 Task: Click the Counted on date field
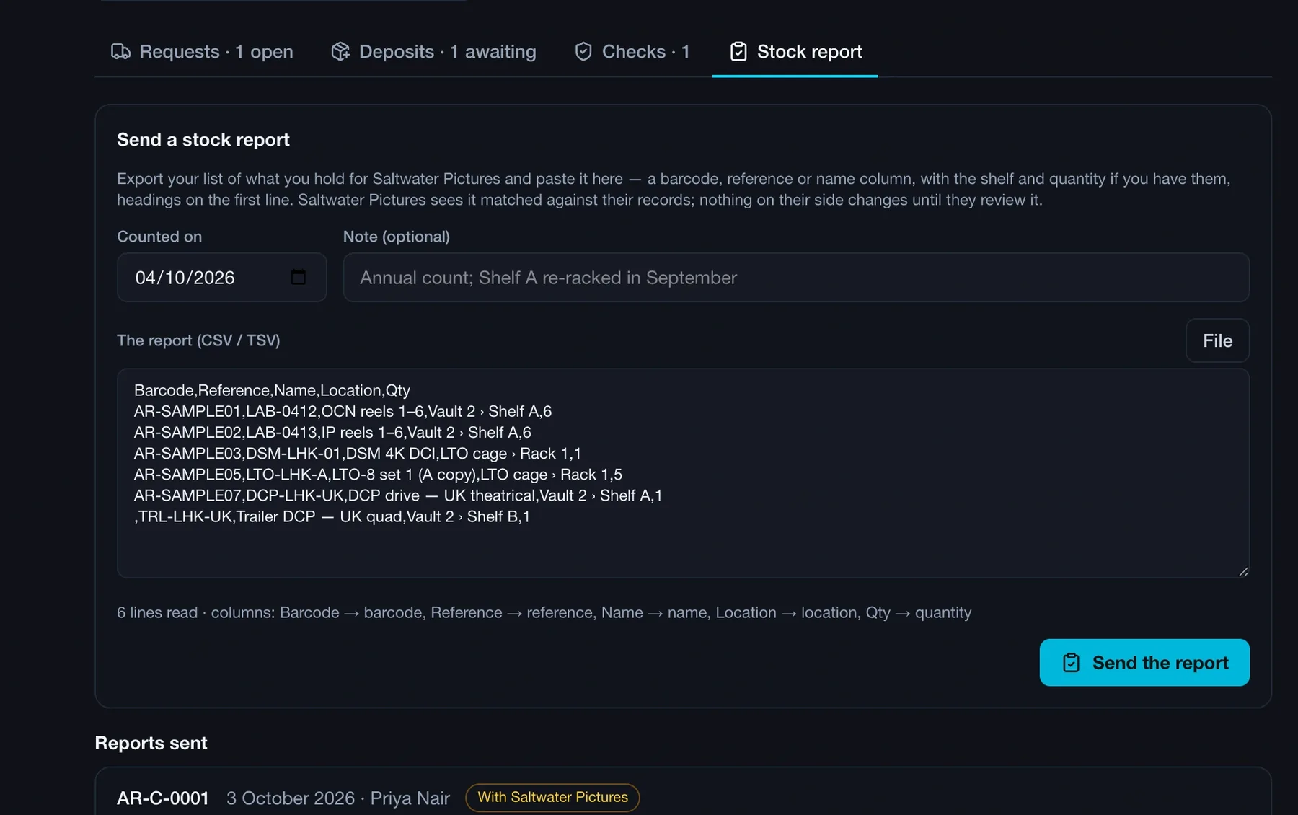[x=222, y=277]
